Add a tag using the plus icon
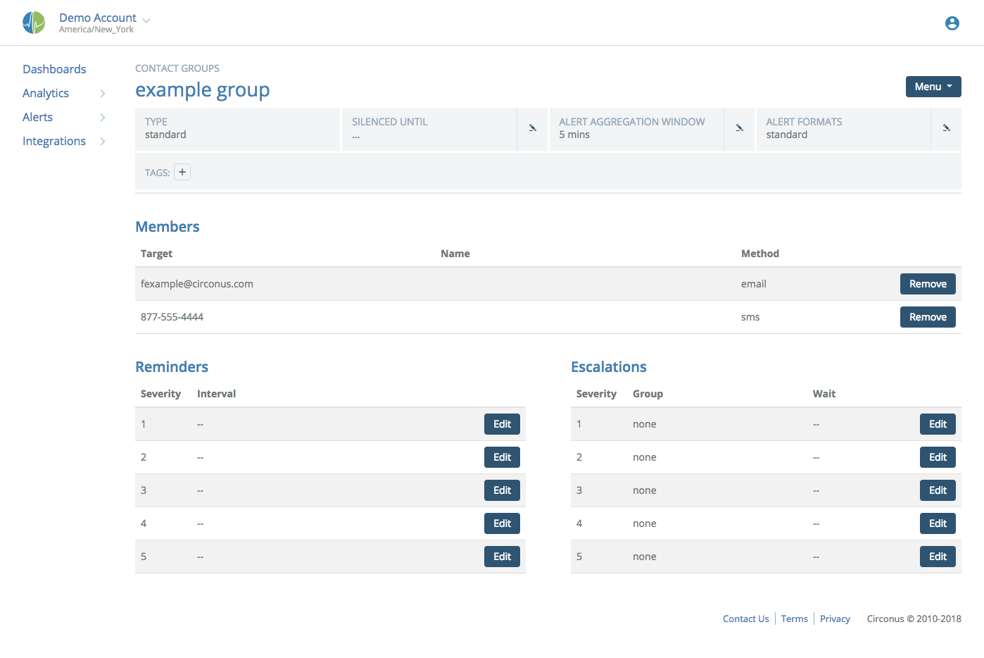984x658 pixels. (x=182, y=171)
